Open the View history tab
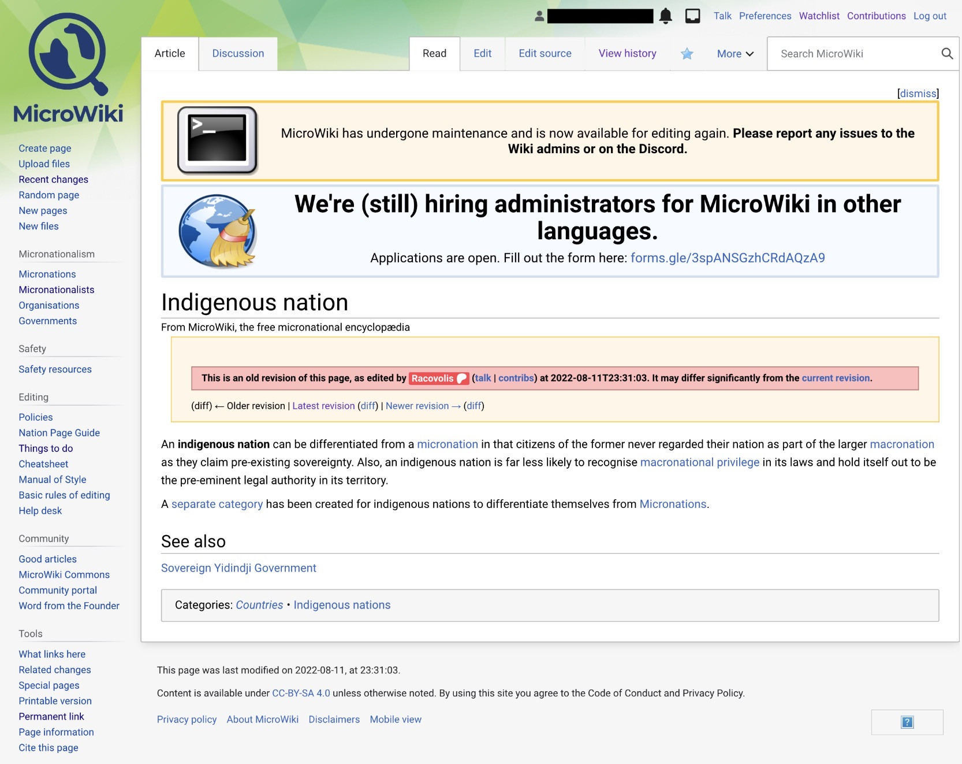Viewport: 962px width, 764px height. (x=628, y=54)
